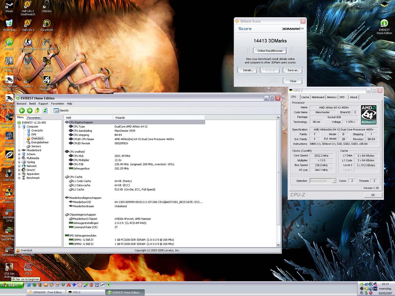Click the EVEREST forward arrow button
Viewport: 395px width, 296px height.
point(30,110)
